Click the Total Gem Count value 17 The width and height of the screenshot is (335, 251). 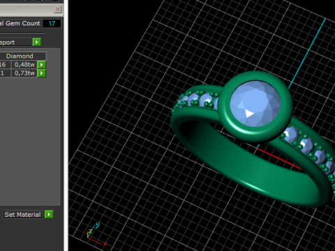pyautogui.click(x=52, y=24)
